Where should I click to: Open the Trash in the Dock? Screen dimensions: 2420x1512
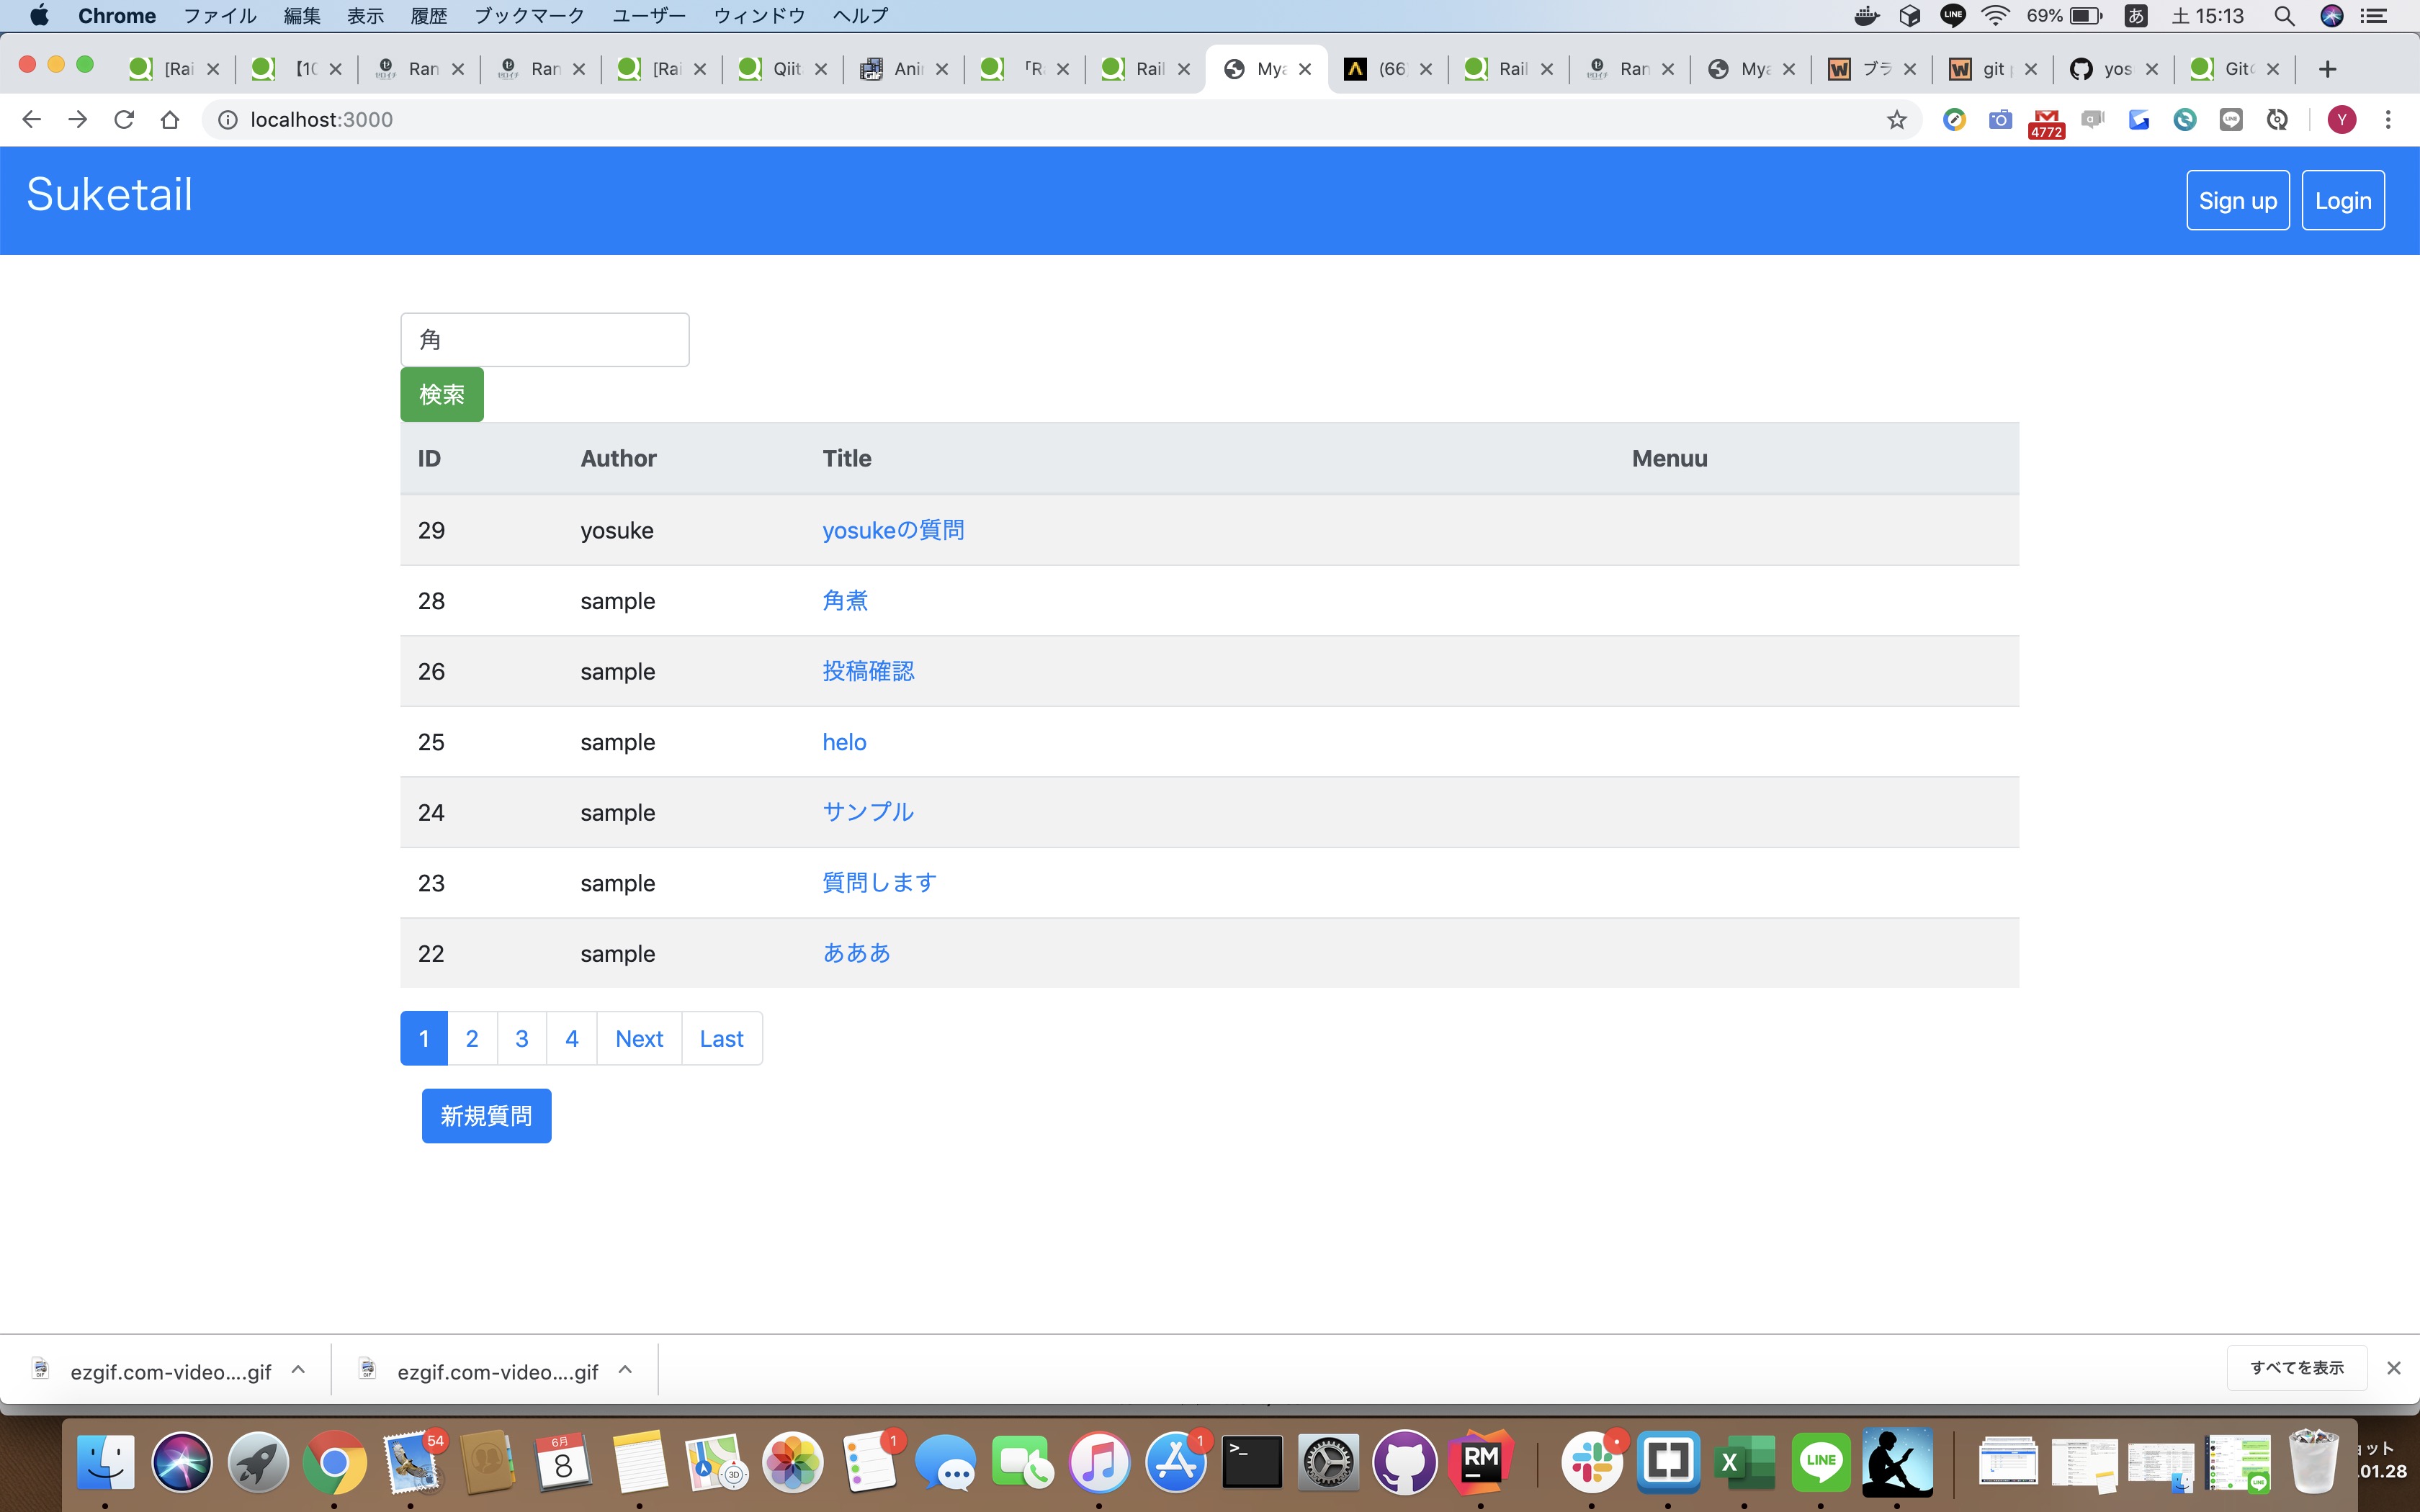click(2313, 1462)
